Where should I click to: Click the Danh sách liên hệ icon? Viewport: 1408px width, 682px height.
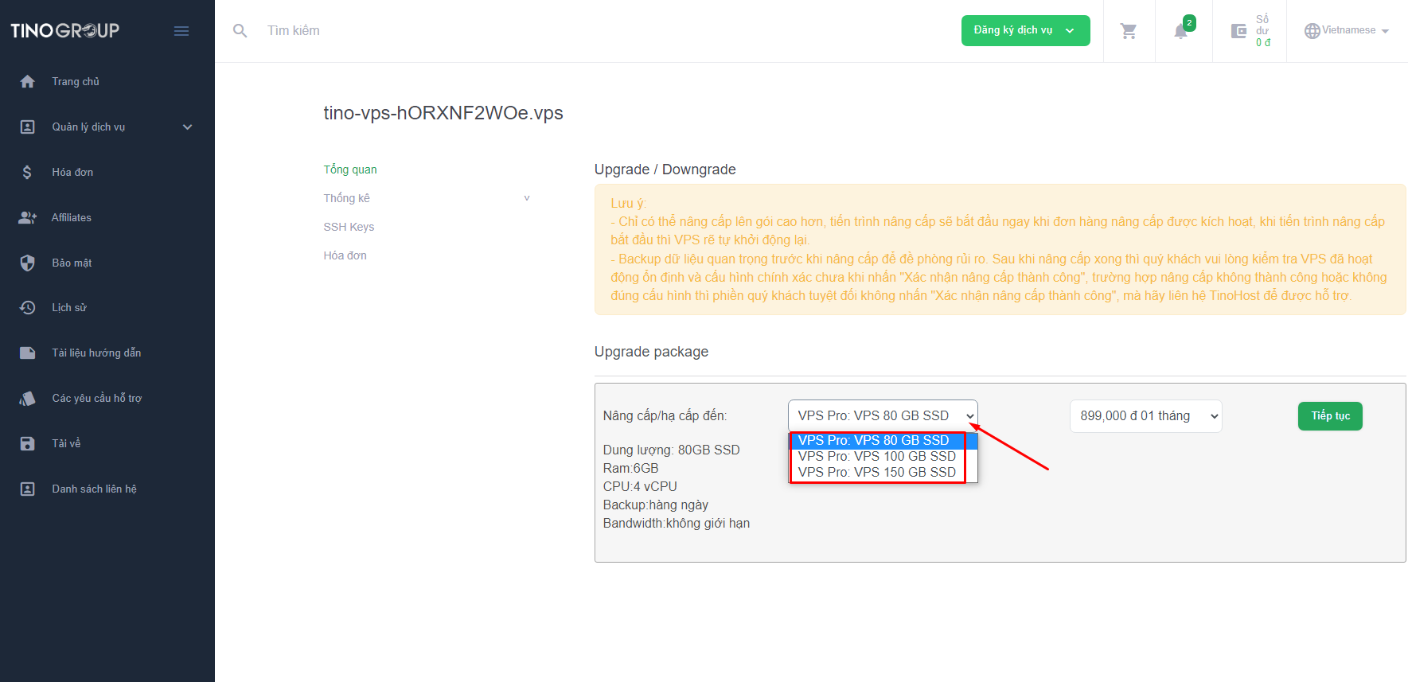click(x=27, y=489)
